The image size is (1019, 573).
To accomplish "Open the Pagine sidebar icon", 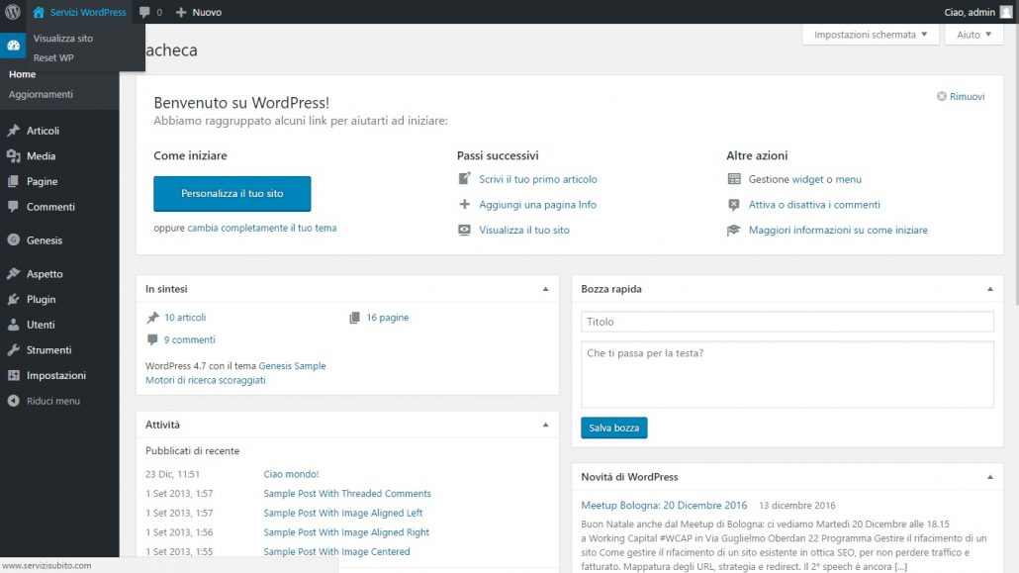I will coord(14,181).
